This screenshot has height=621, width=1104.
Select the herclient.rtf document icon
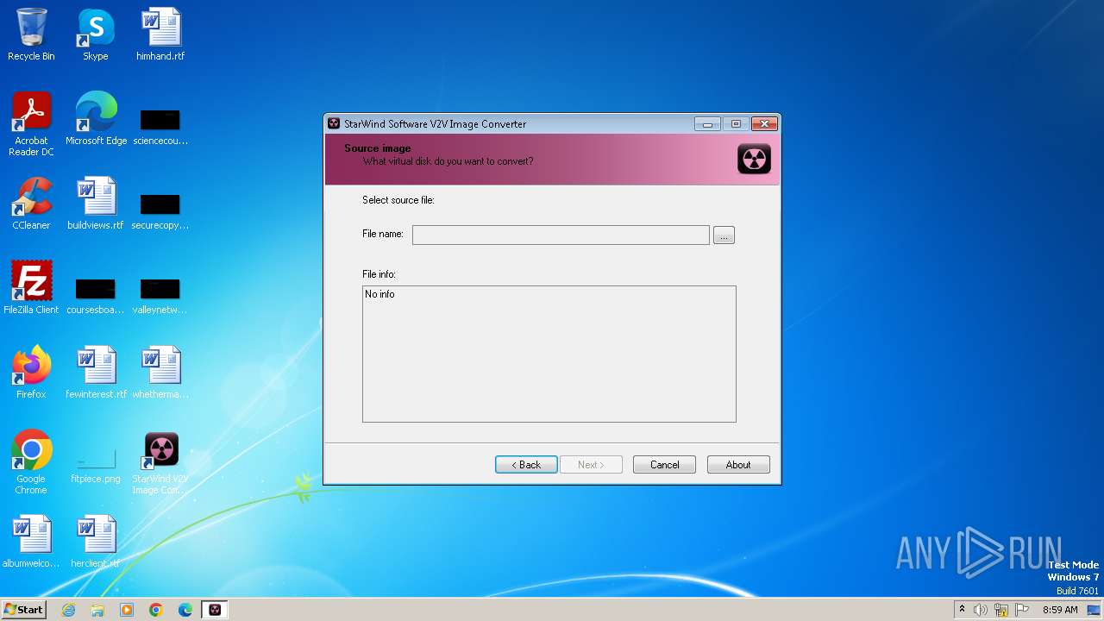(x=96, y=542)
